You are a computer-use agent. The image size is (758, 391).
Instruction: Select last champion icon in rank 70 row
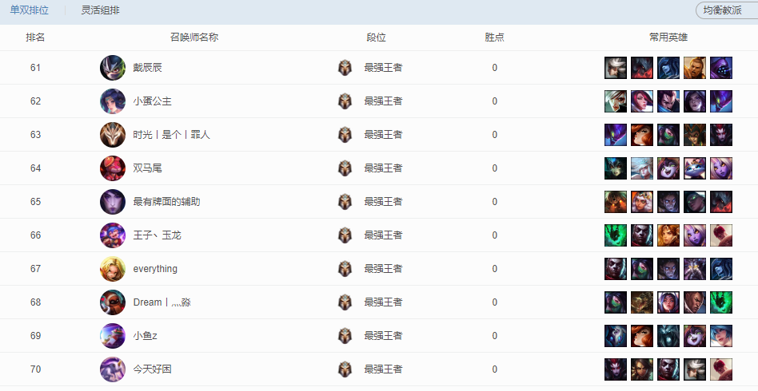(x=721, y=369)
